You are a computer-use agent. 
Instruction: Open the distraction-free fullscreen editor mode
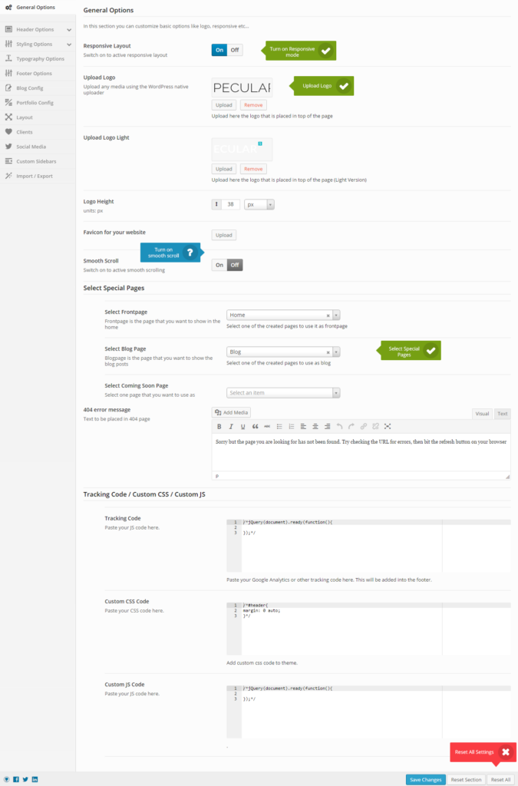(x=388, y=427)
